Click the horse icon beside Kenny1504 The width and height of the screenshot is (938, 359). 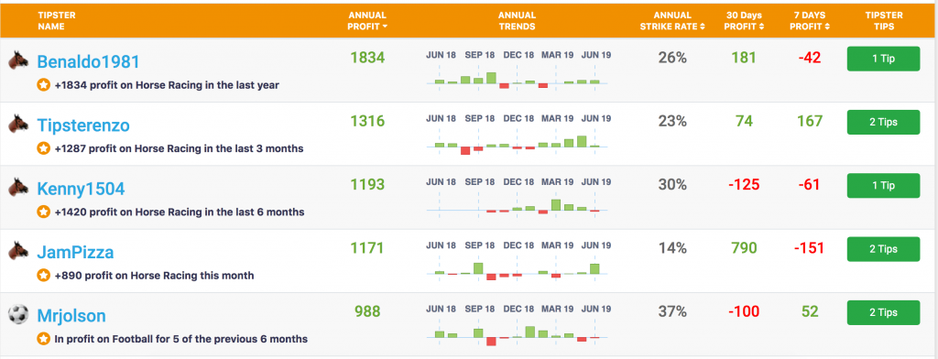18,187
